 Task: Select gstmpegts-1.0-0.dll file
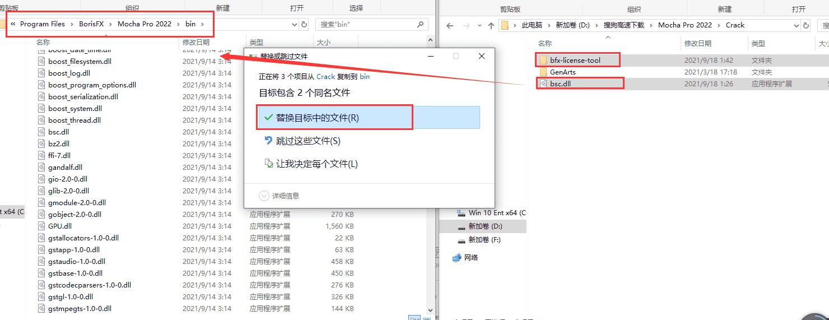80,309
